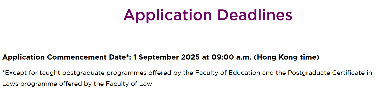Click the bold word Commencement
The height and width of the screenshot is (92, 383).
pos(76,57)
